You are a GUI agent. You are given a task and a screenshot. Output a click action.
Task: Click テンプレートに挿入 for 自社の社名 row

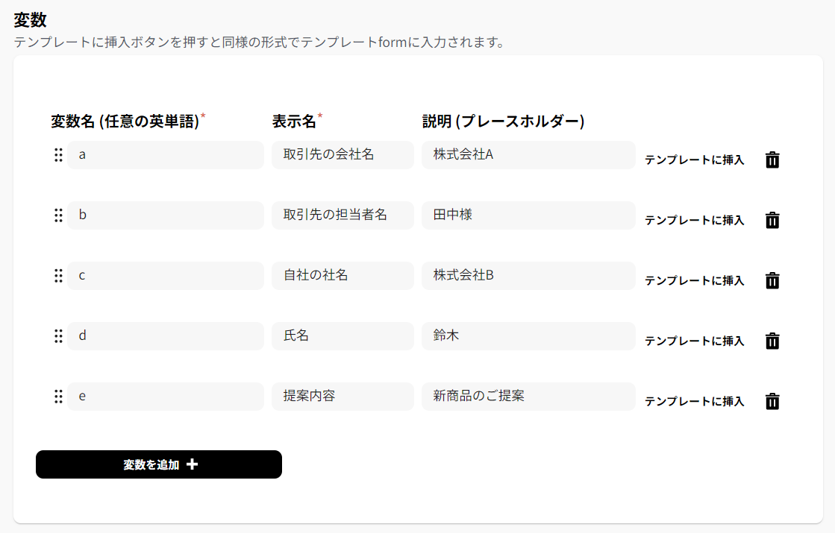point(694,280)
